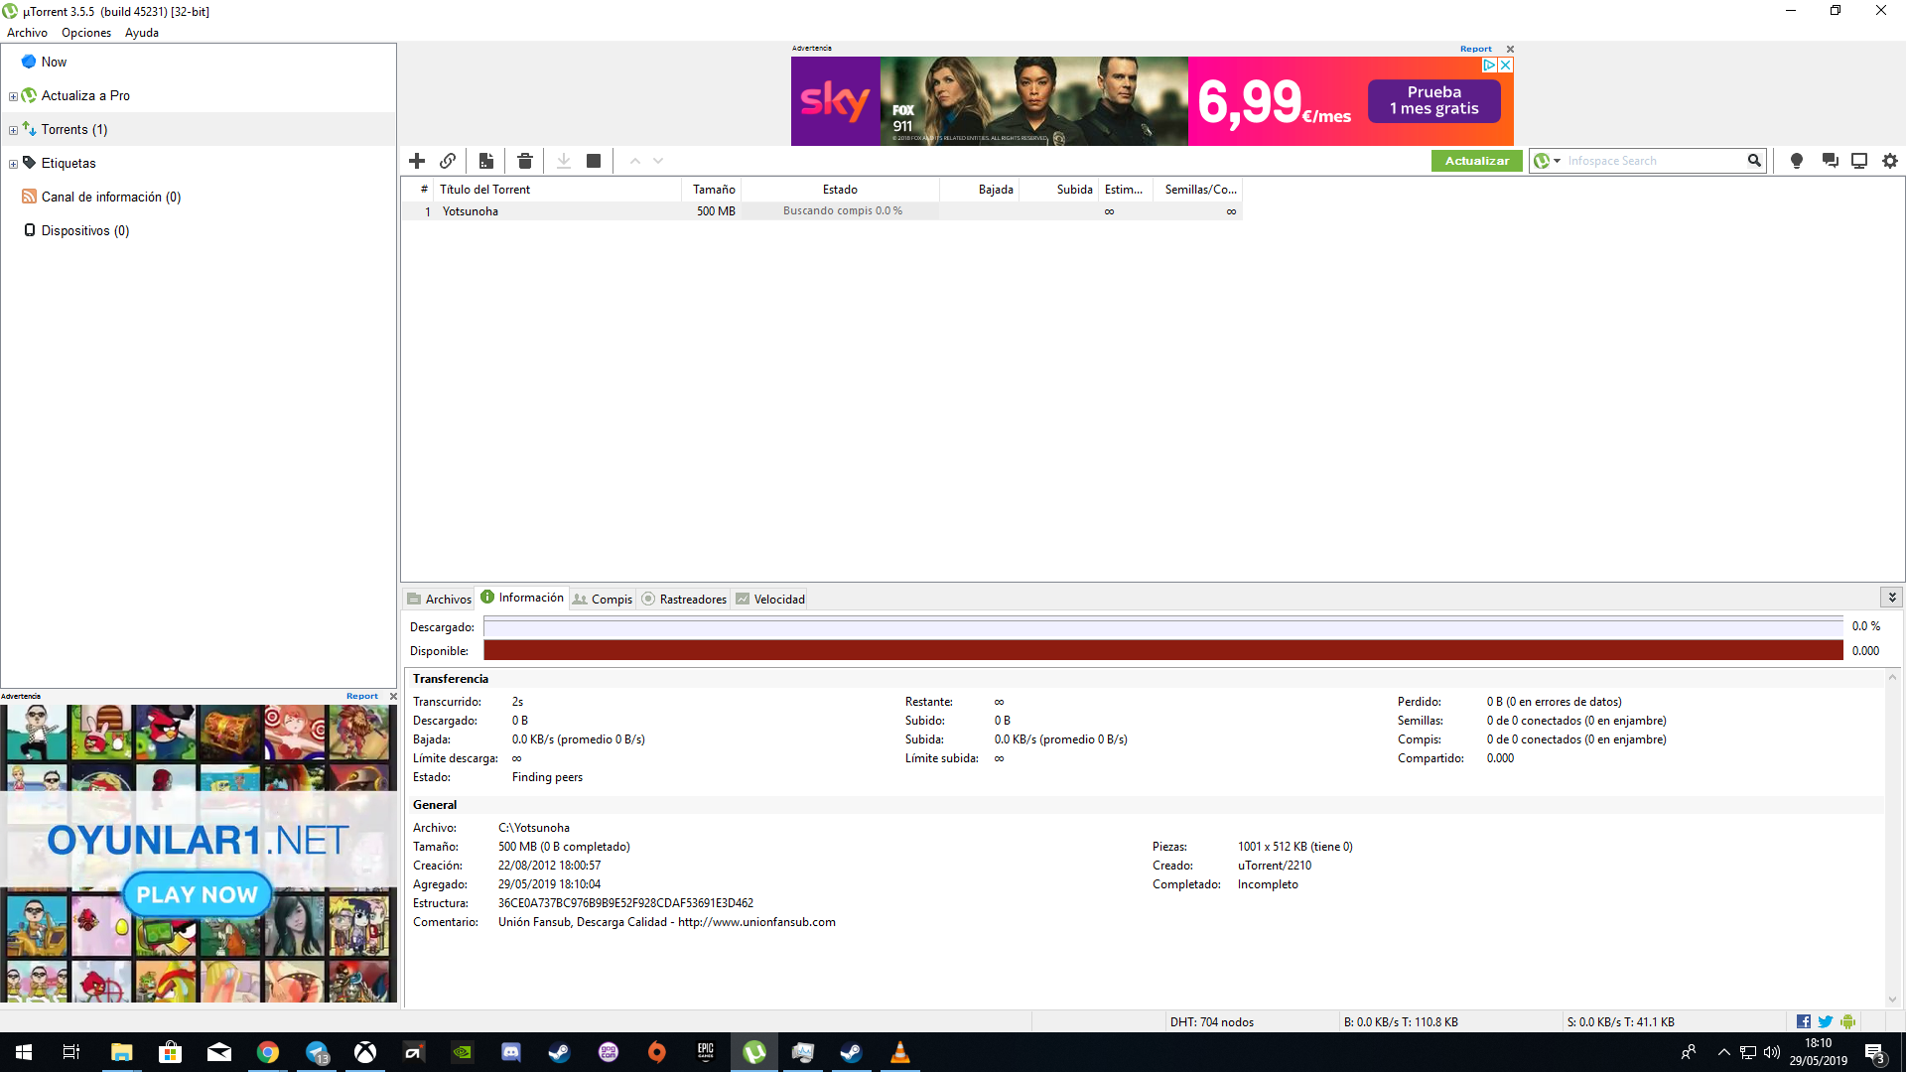Image resolution: width=1906 pixels, height=1072 pixels.
Task: Switch to the Información tab
Action: (522, 598)
